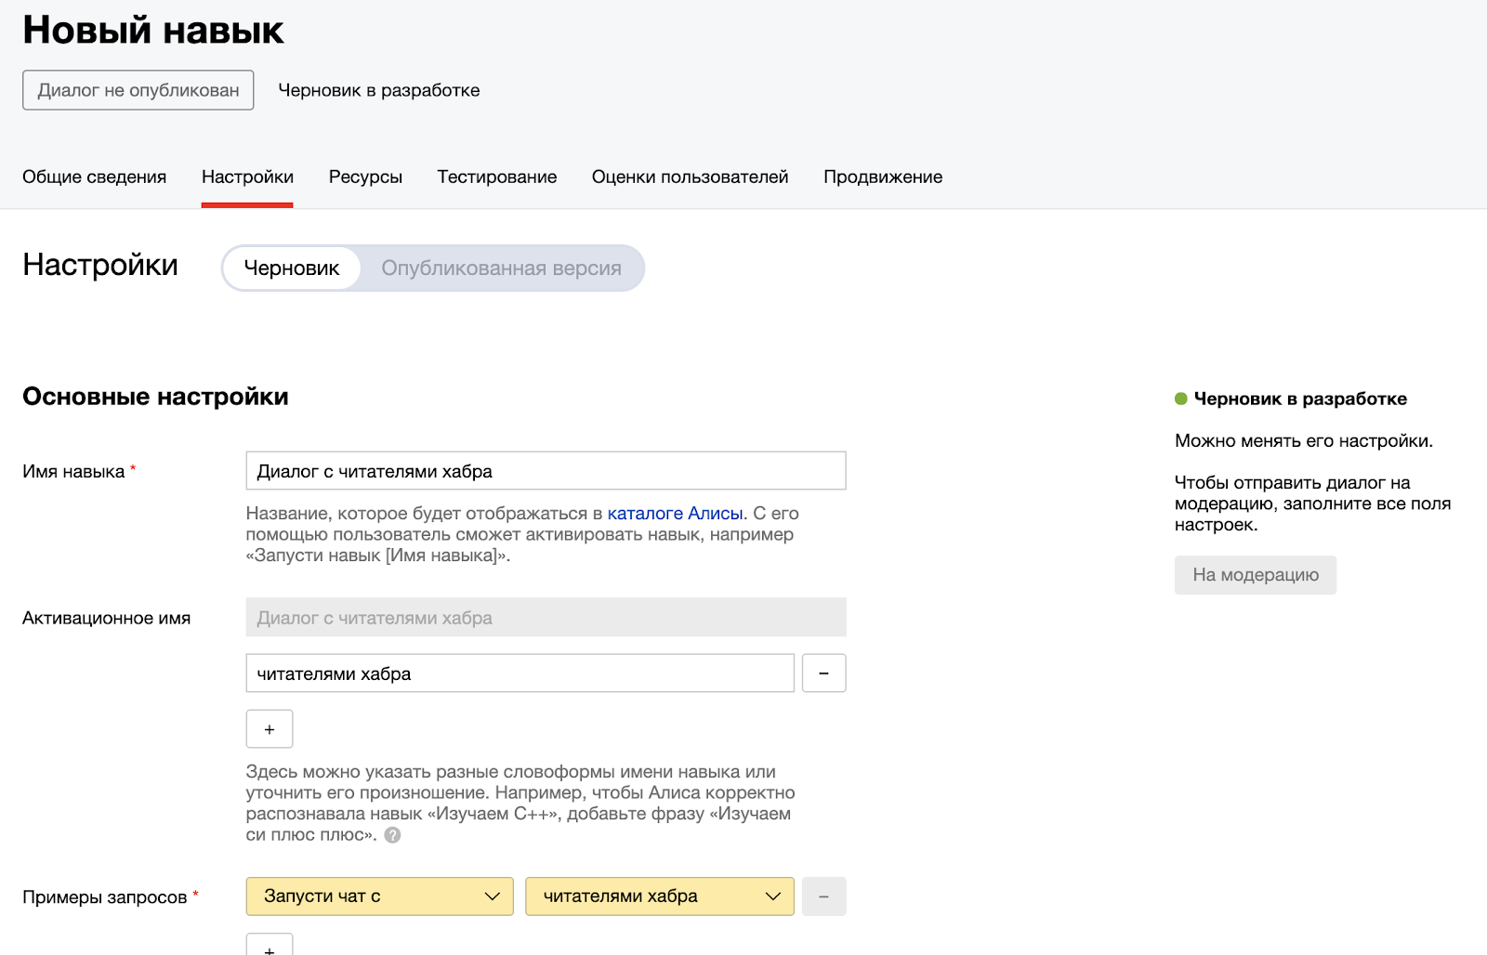Open the Тестирование tab

(497, 177)
